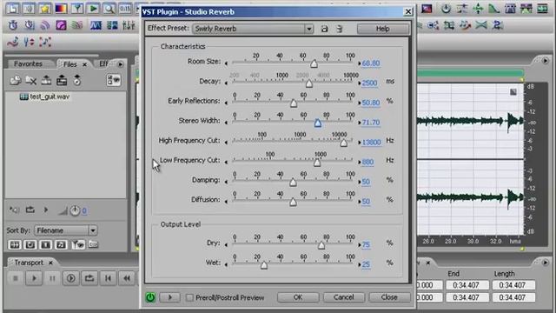Click the Transport rewind button
This screenshot has height=313, width=556.
coord(127,278)
